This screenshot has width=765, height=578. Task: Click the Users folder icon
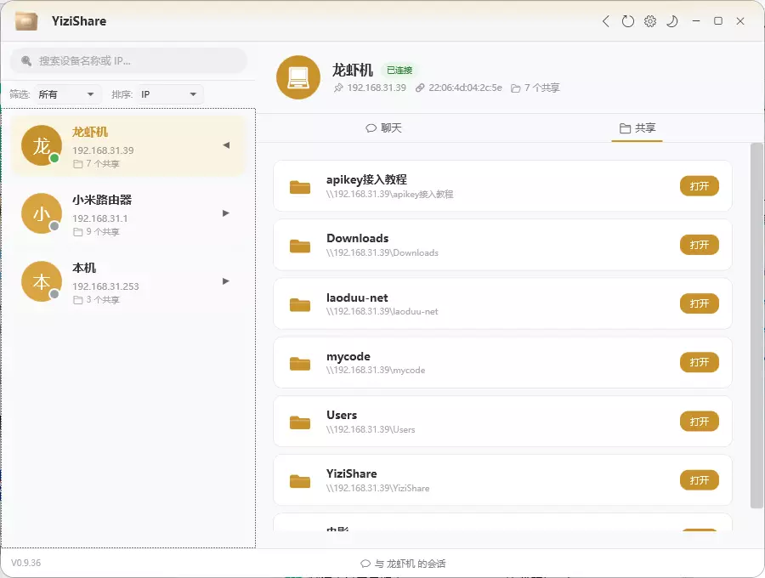300,422
